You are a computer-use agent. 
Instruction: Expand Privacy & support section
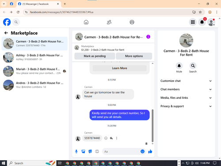point(186,106)
